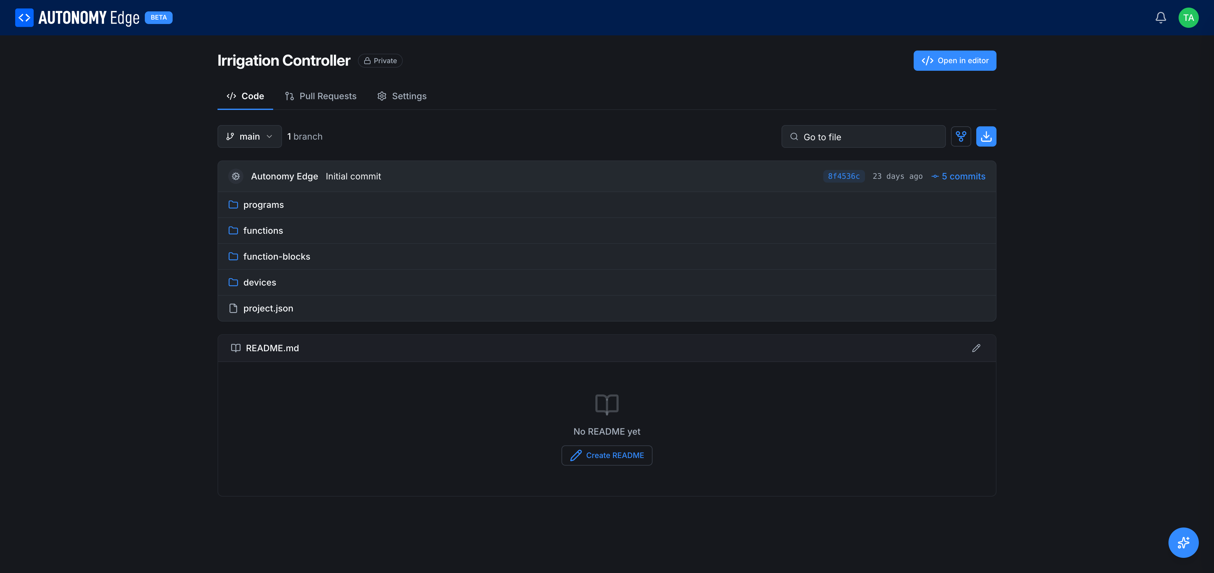
Task: Click the Irrigation Controller project title
Action: [x=284, y=60]
